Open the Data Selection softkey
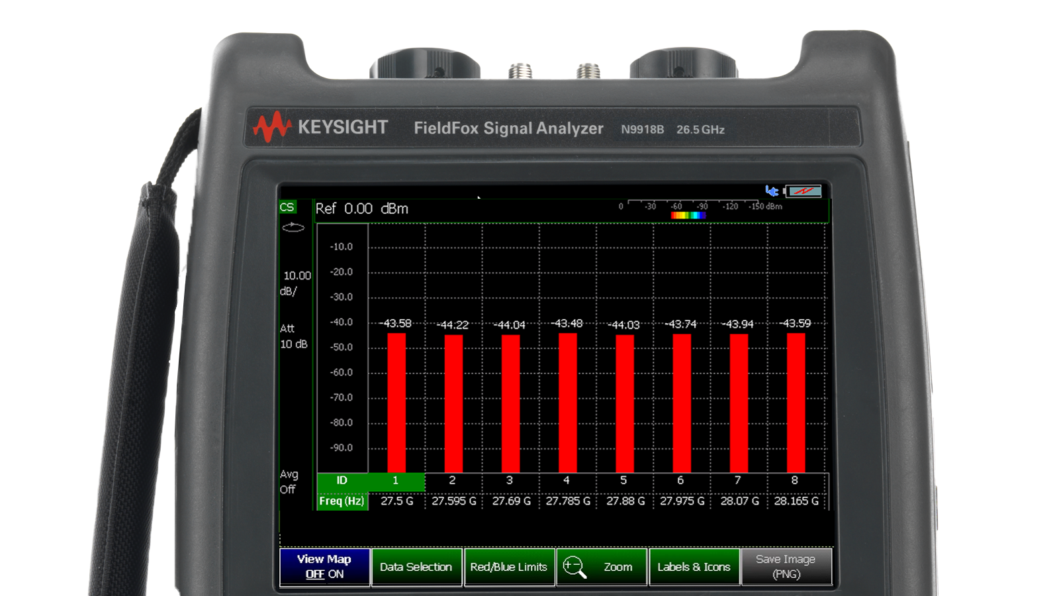Image resolution: width=1059 pixels, height=596 pixels. (x=416, y=567)
